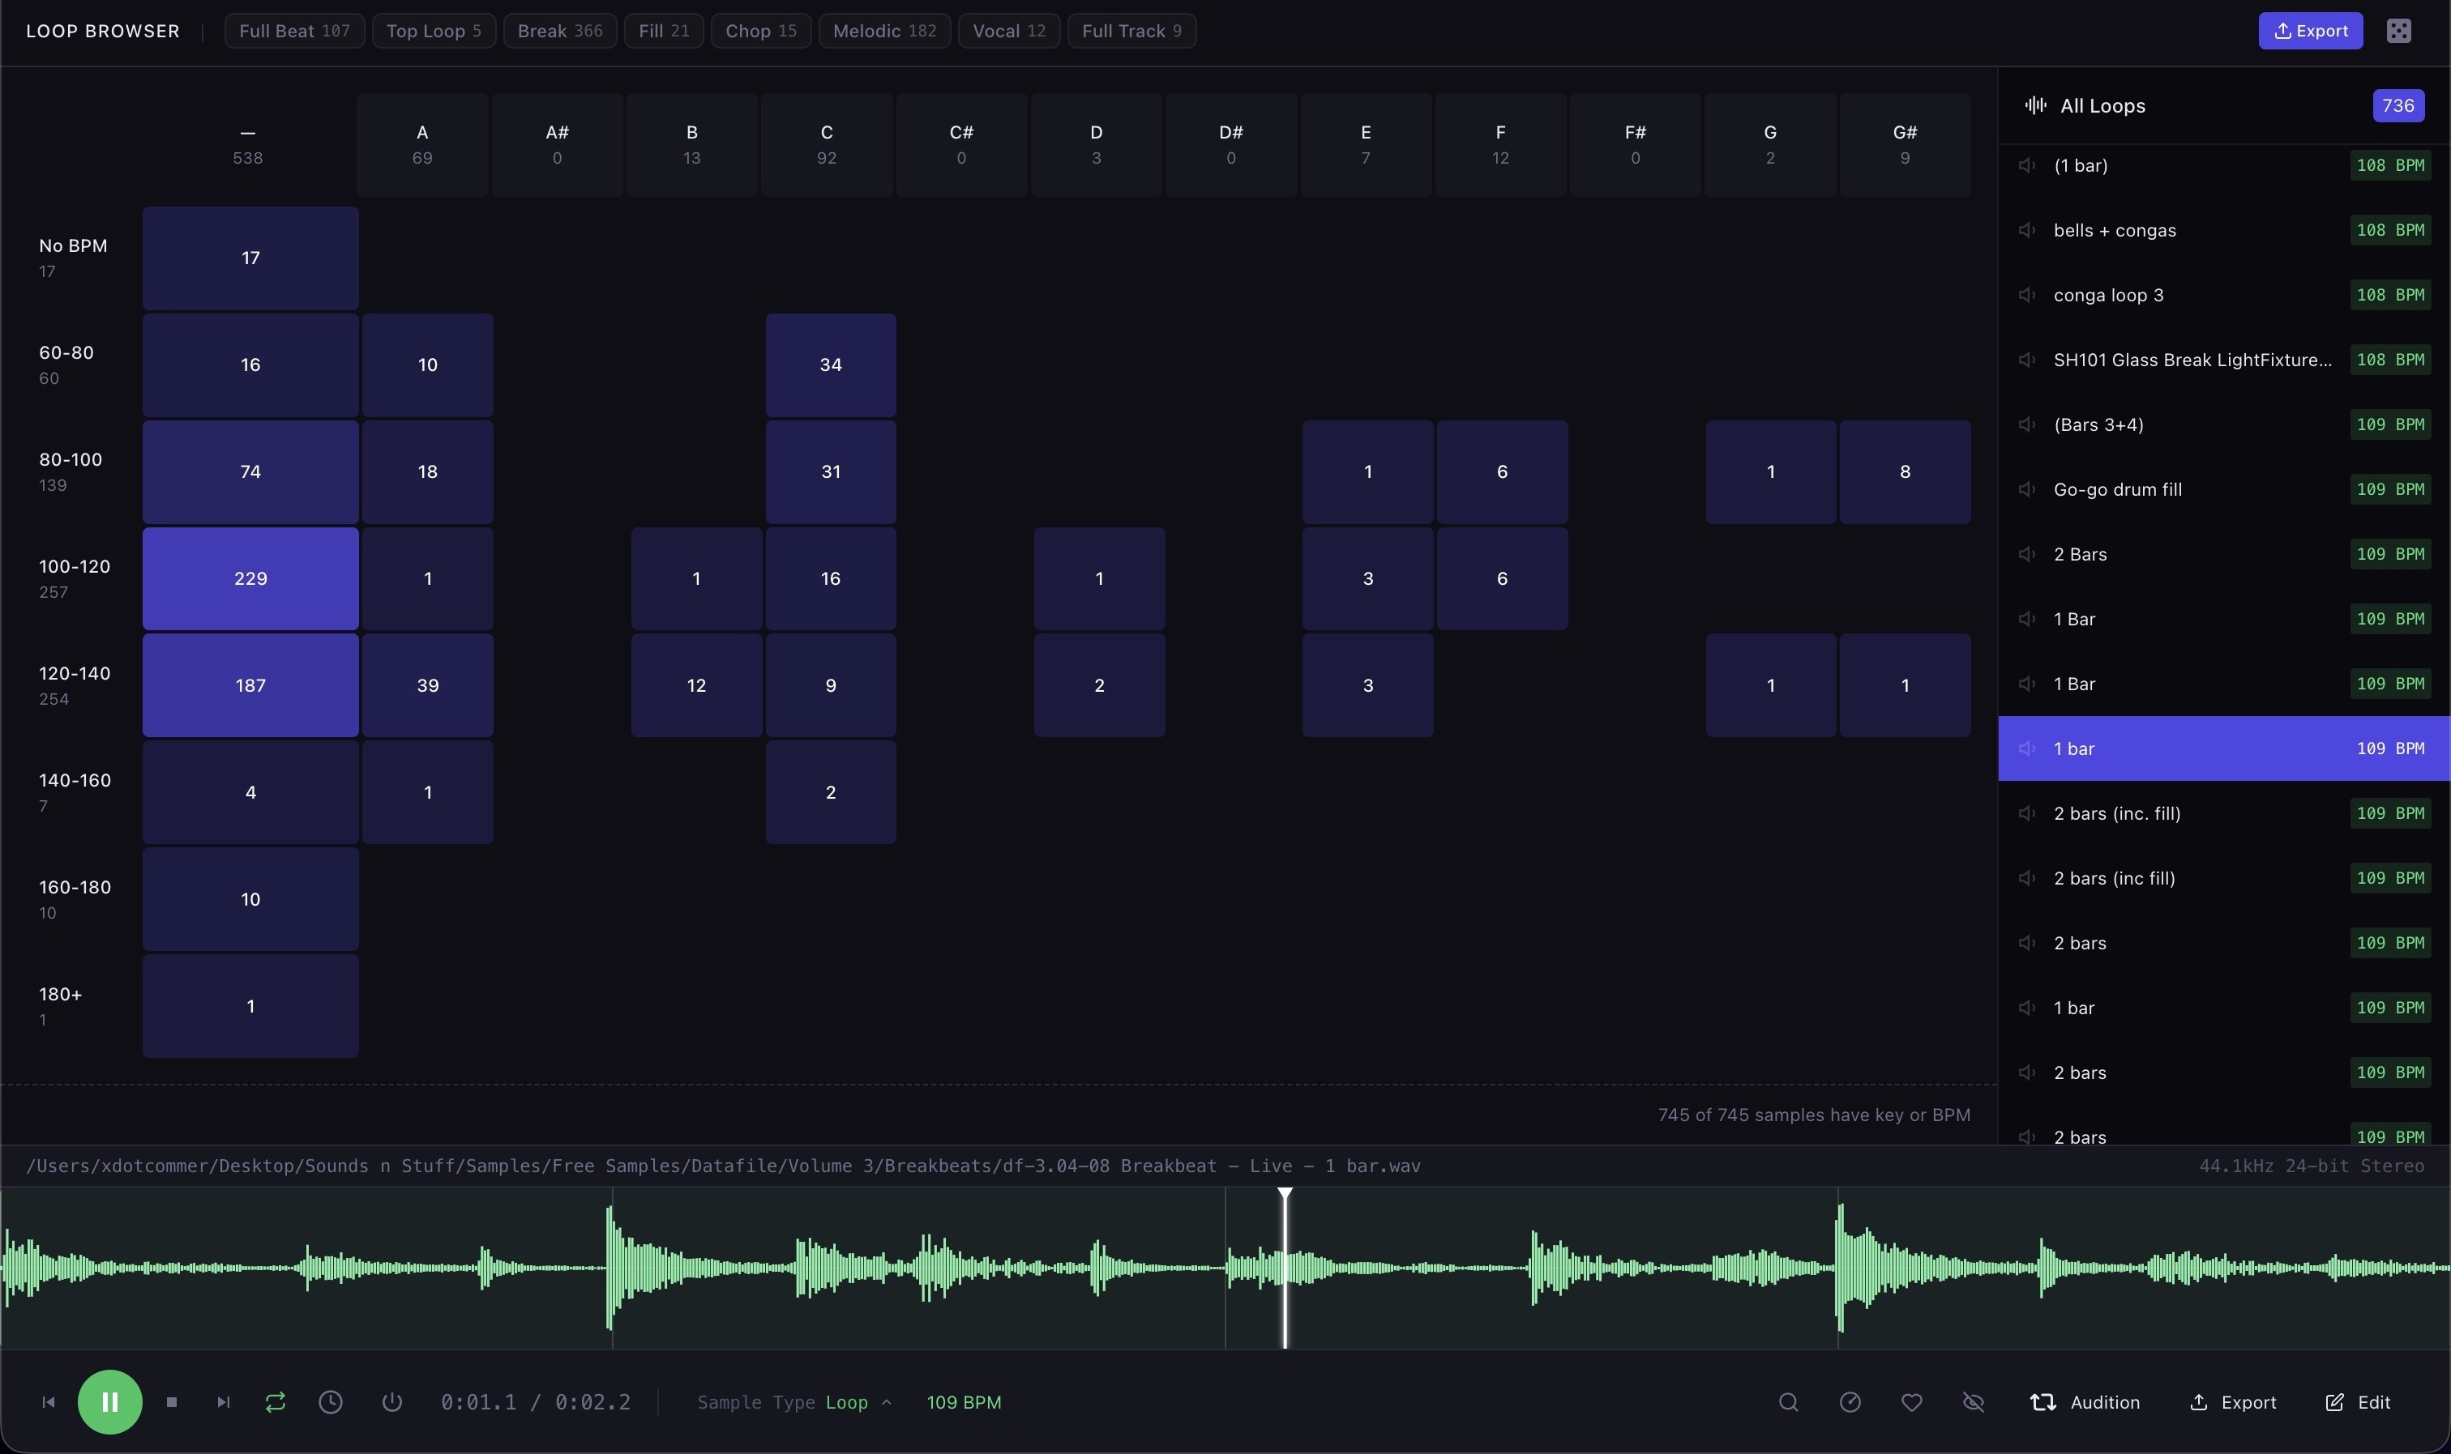2451x1454 pixels.
Task: Toggle the loop repeat icon in transport controls
Action: point(275,1402)
